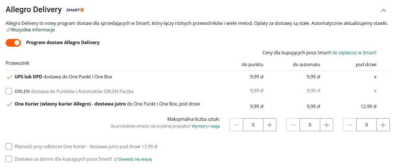Check the ORLEN Paczka delivery checkbox

click(x=9, y=91)
